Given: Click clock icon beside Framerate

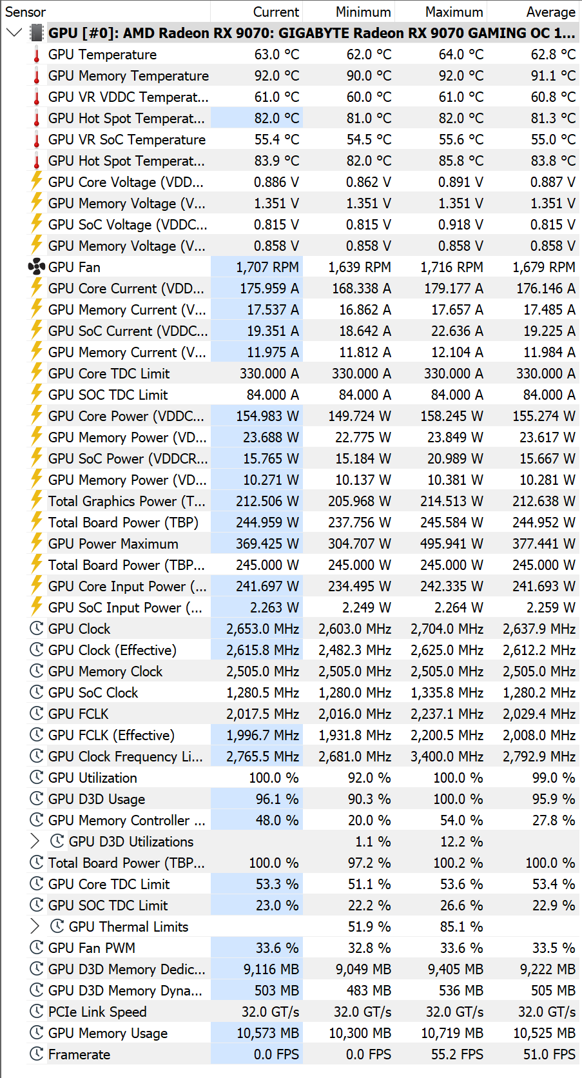Looking at the screenshot, I should tap(37, 1054).
